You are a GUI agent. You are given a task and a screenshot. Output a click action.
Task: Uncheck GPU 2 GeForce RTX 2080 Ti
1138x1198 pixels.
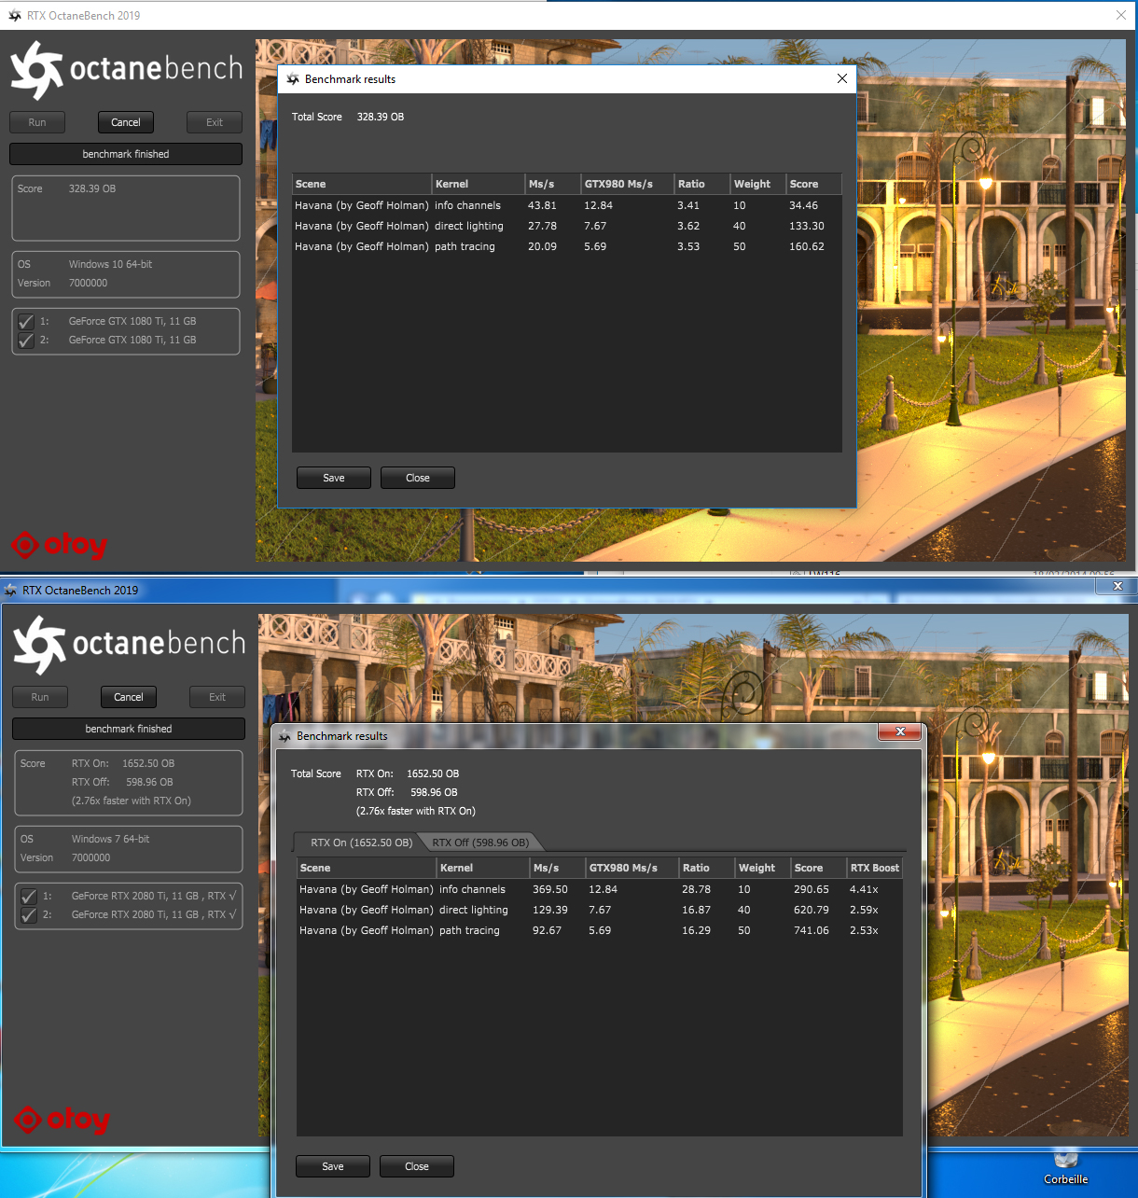point(29,915)
